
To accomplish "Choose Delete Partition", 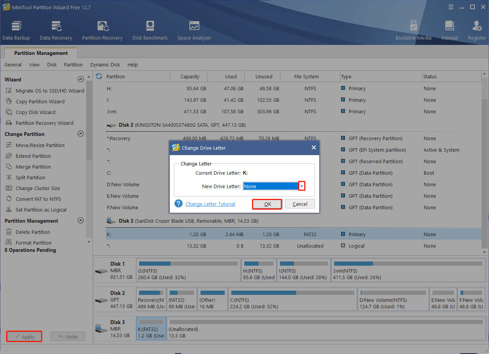I will (28, 232).
